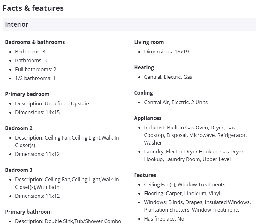Viewport: 260px width, 224px height.
Task: Click the Heating subheading
Action: tap(144, 67)
